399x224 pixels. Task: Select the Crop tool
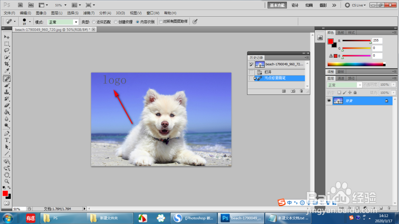tap(7, 64)
